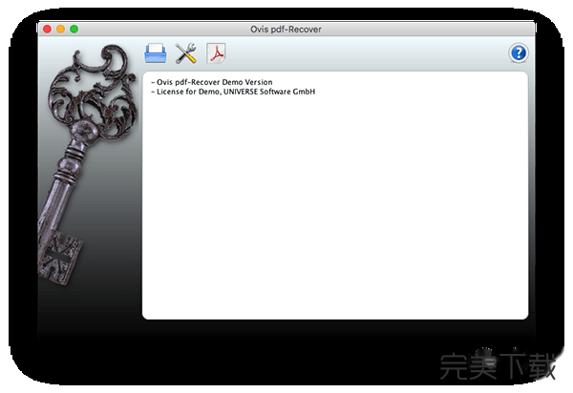Click the red Adobe PDF icon
The image size is (573, 393).
pos(217,53)
